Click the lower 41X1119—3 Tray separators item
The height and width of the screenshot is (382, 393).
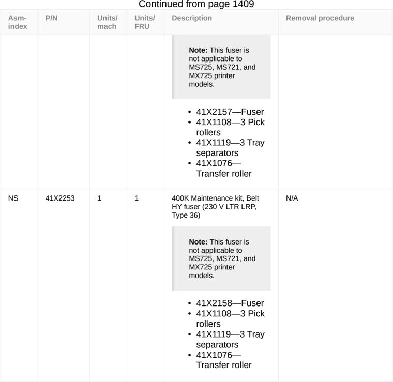pos(230,339)
